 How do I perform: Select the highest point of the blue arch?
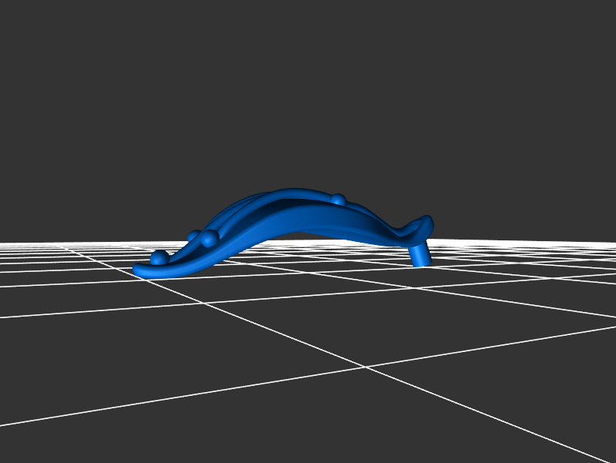click(293, 191)
